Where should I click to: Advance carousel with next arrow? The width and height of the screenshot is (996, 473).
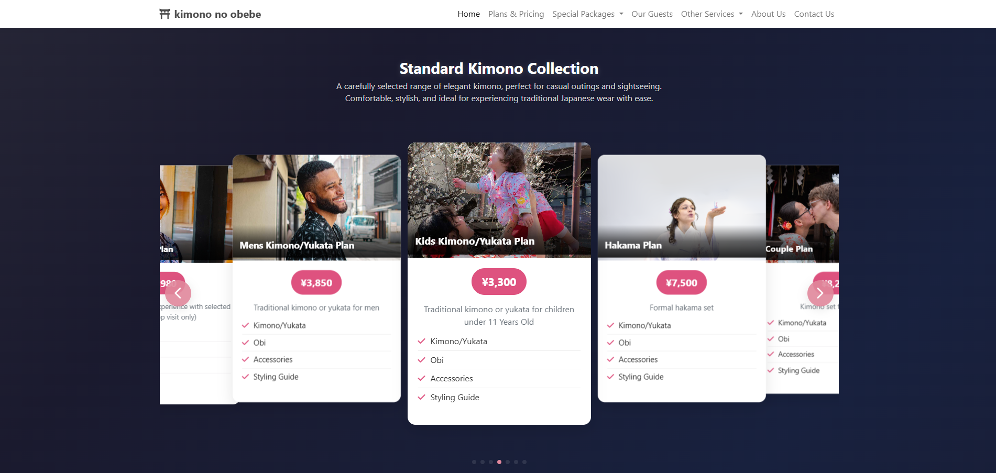point(820,293)
